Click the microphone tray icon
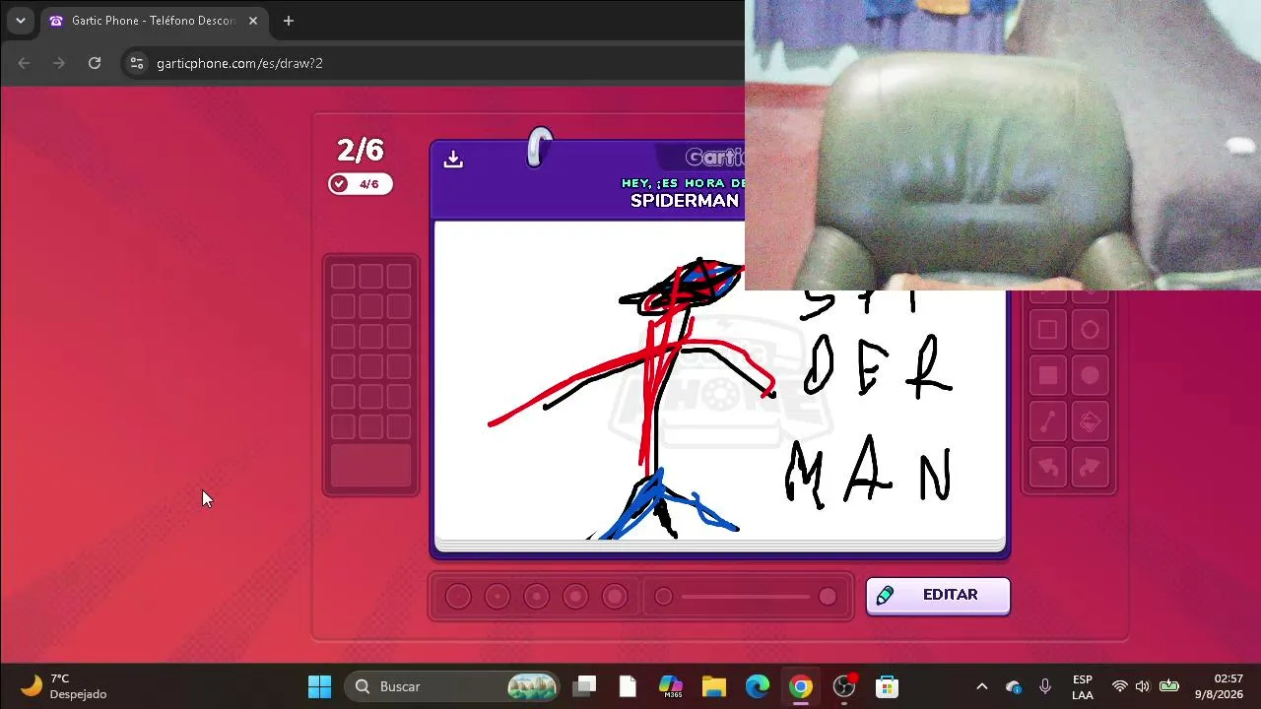Screen dimensions: 1261x709 (x=1045, y=686)
